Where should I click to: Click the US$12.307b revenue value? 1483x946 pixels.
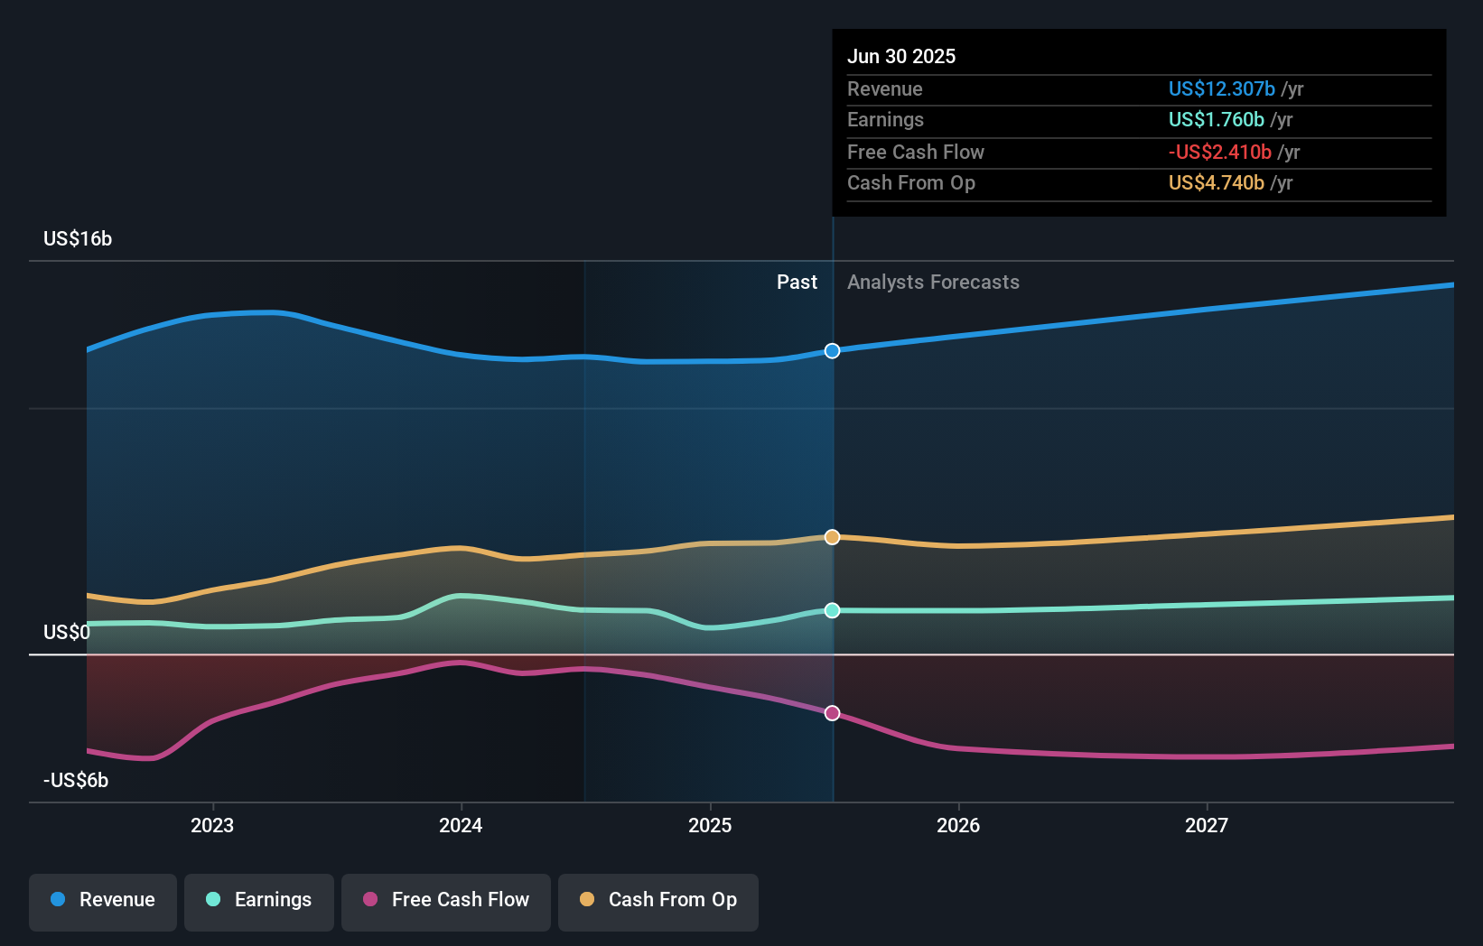pos(1221,88)
